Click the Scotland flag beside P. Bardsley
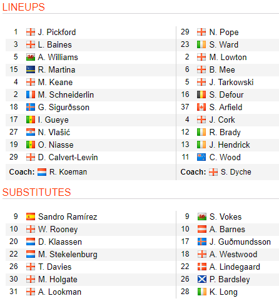Image resolution: width=279 pixels, height=301 pixels. pyautogui.click(x=202, y=279)
